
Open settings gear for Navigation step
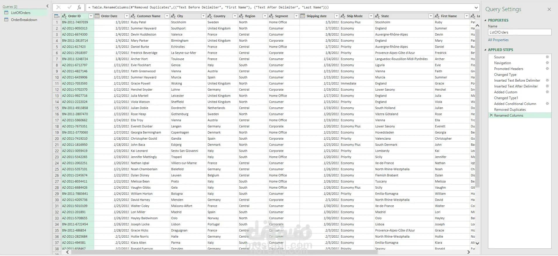click(x=547, y=63)
